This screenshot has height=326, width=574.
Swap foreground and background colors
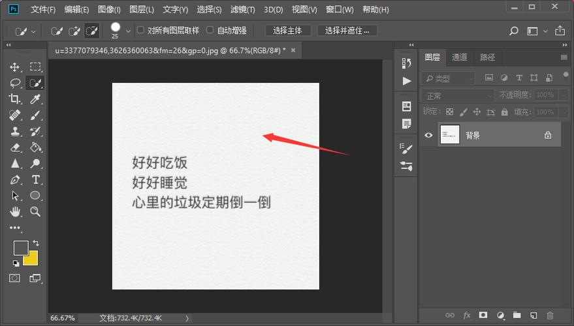36,243
